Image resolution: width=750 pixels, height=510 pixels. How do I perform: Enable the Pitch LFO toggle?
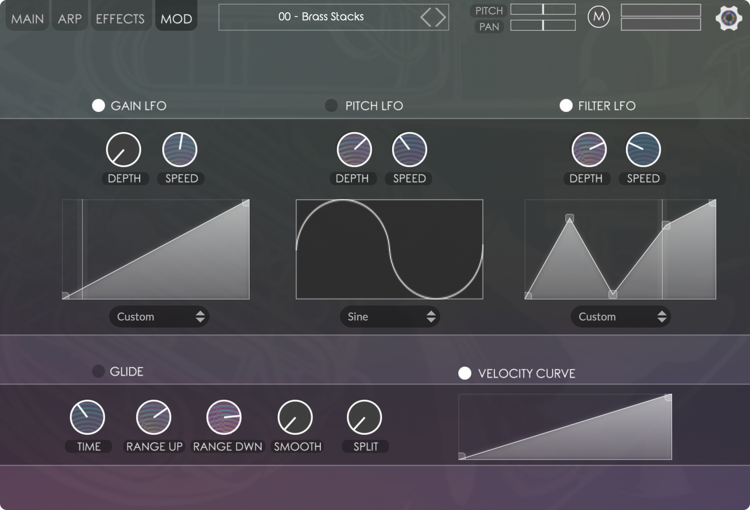[331, 106]
